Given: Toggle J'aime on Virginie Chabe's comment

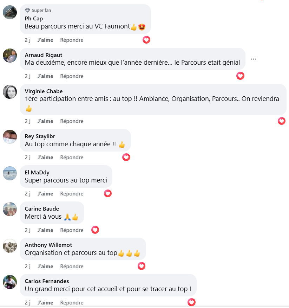Looking at the screenshot, I should tap(45, 121).
